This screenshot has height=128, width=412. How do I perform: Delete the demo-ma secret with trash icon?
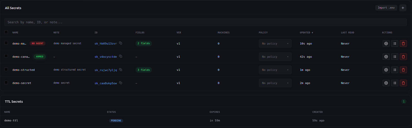[x=403, y=44]
